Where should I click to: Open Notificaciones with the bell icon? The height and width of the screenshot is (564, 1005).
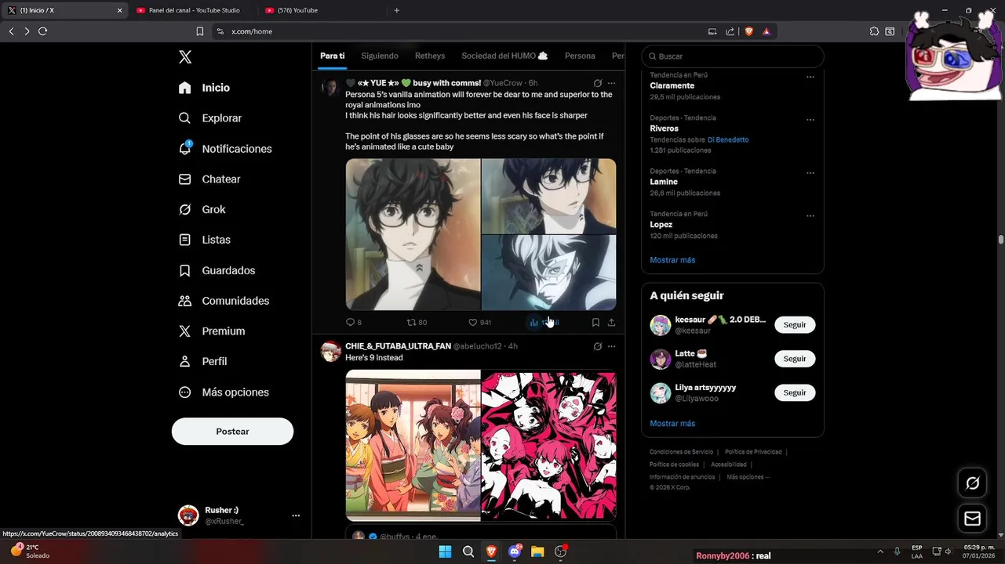pos(224,149)
